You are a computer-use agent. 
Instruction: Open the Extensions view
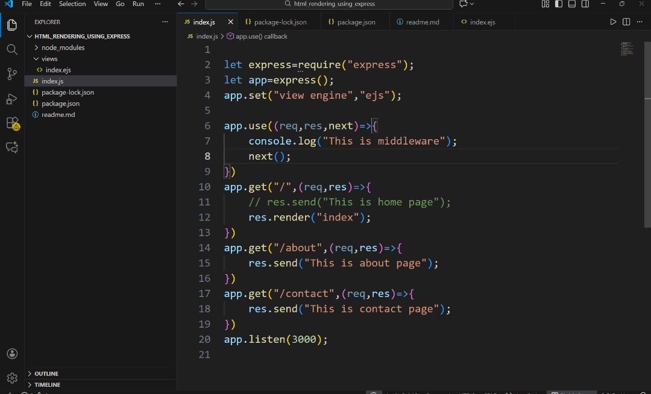[13, 123]
